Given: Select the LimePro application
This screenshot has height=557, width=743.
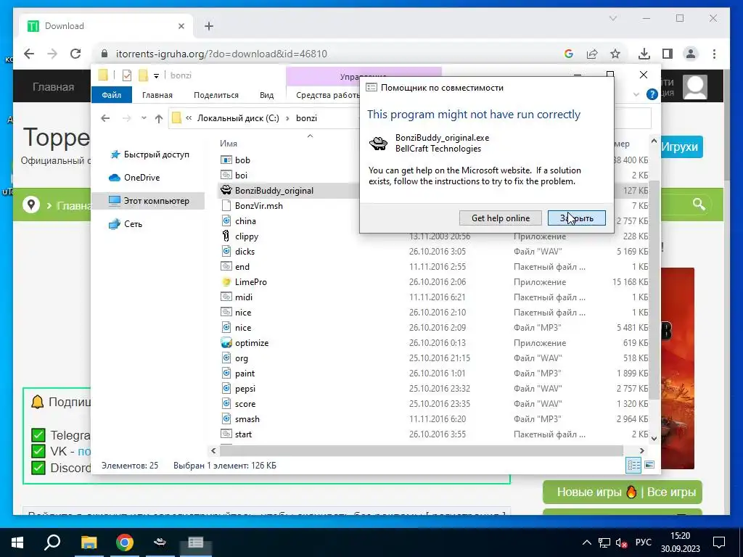Looking at the screenshot, I should 250,282.
